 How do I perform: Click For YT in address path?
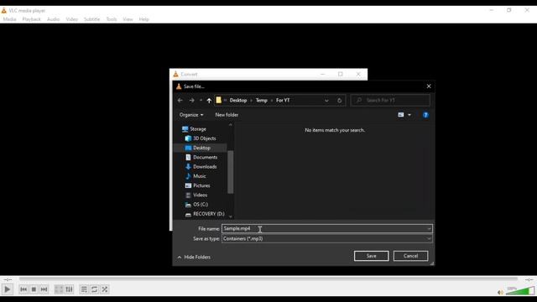(283, 101)
